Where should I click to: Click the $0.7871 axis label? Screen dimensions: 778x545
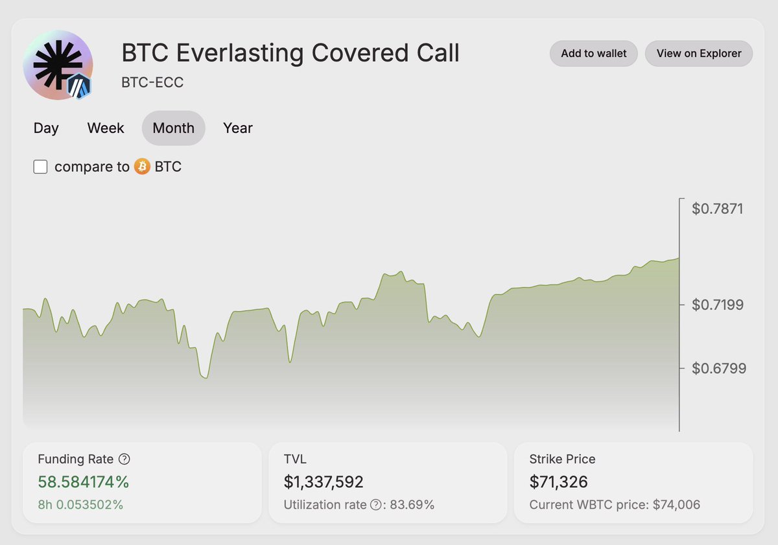(717, 209)
